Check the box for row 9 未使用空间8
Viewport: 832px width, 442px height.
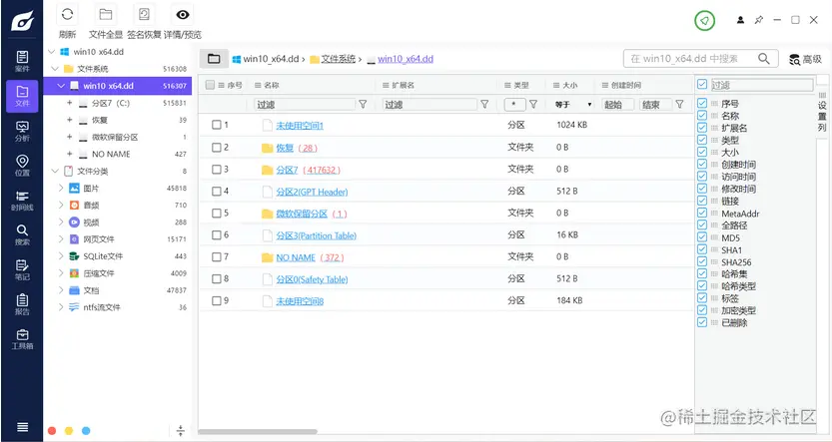(x=216, y=300)
